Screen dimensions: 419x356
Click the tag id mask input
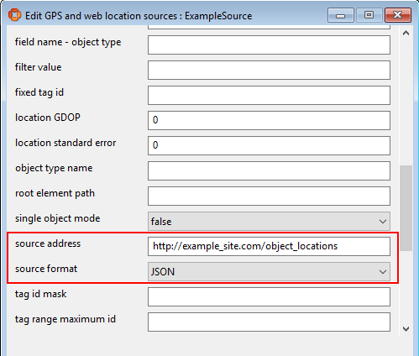(269, 296)
